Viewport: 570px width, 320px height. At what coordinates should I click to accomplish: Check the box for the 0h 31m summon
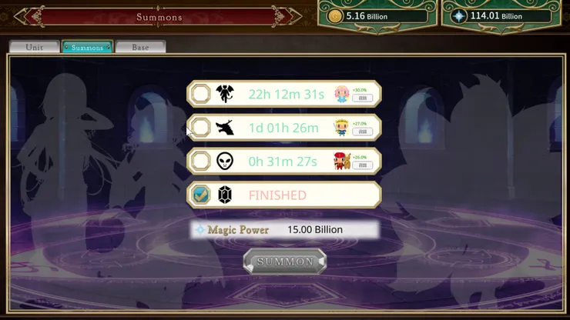tap(201, 161)
